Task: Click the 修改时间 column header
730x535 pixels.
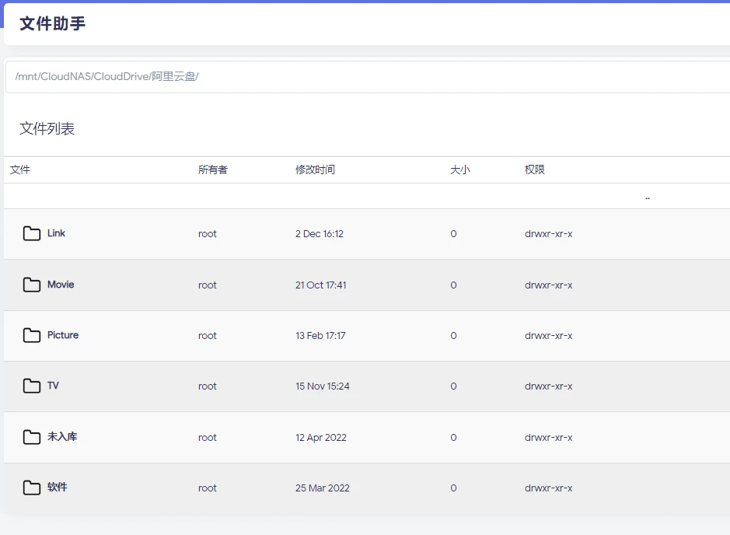Action: (315, 170)
